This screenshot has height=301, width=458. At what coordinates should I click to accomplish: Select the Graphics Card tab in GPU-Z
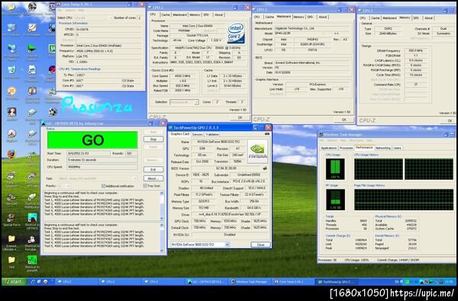(180, 134)
